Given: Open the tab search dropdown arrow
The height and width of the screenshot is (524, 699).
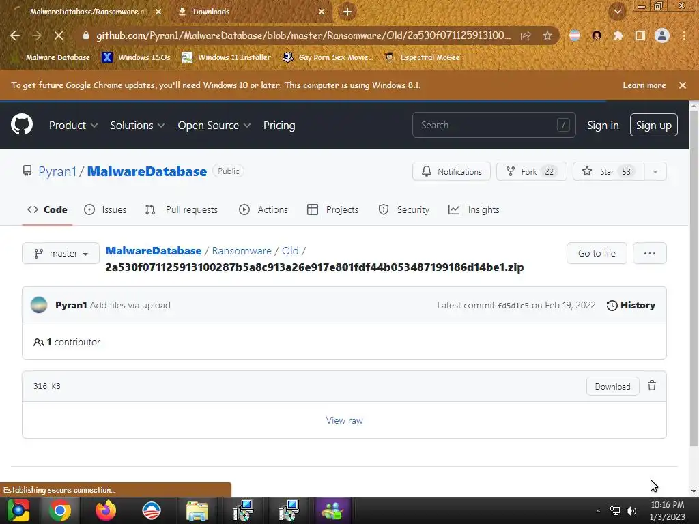Looking at the screenshot, I should pos(618,12).
